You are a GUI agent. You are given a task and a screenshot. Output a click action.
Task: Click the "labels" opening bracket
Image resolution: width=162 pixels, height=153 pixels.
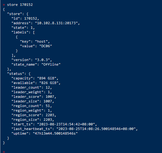click(34, 33)
